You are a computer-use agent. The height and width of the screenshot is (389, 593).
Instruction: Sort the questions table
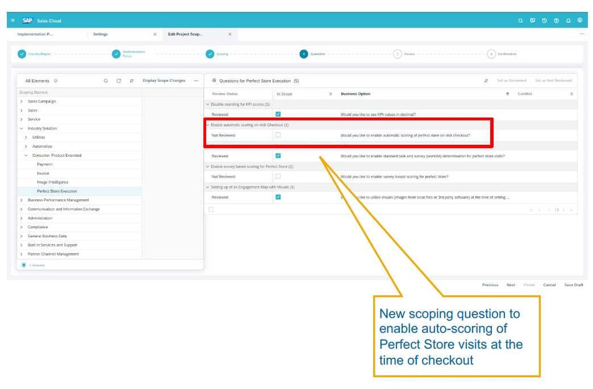[x=486, y=81]
